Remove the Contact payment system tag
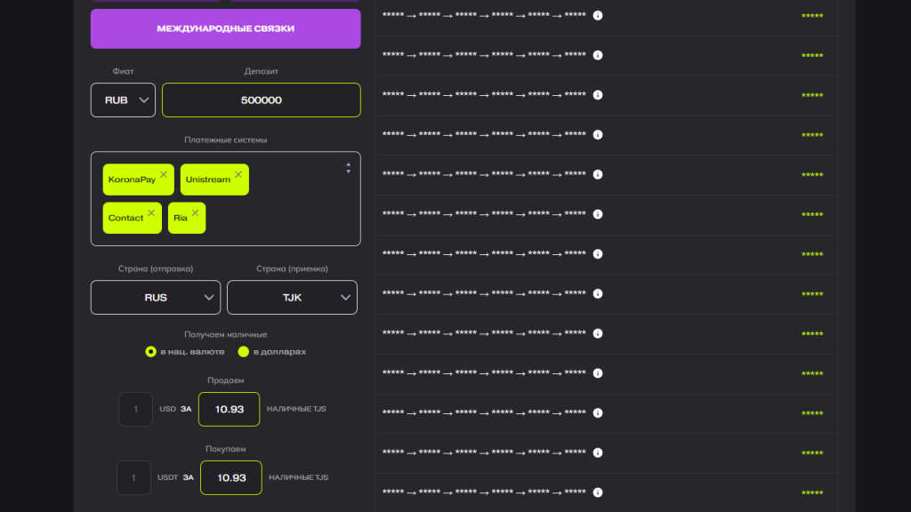 [x=152, y=212]
